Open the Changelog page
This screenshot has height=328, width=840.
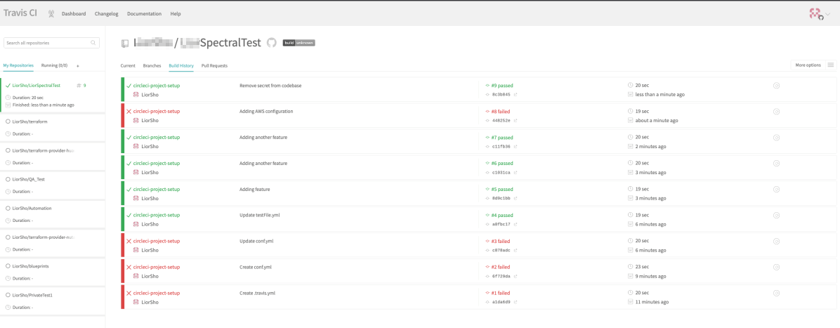106,13
